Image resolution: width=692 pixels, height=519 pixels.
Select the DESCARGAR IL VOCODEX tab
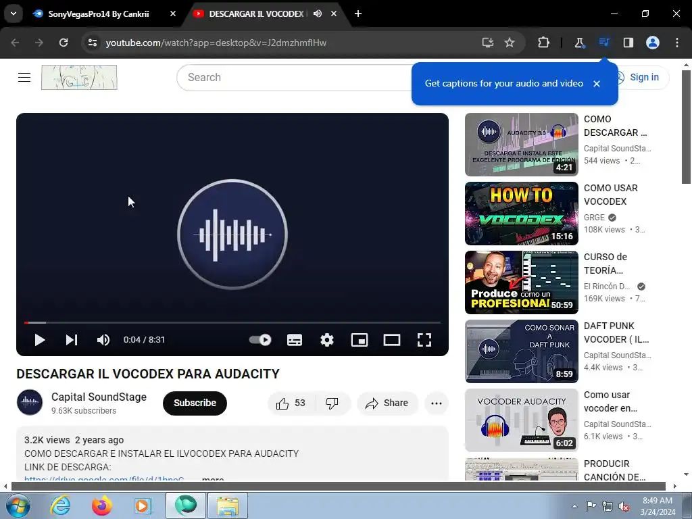click(256, 14)
